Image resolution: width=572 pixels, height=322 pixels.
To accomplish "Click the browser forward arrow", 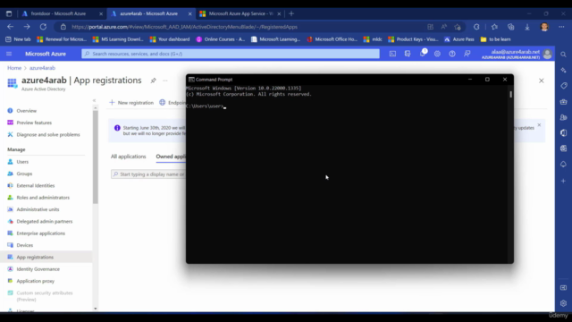I will [x=27, y=27].
